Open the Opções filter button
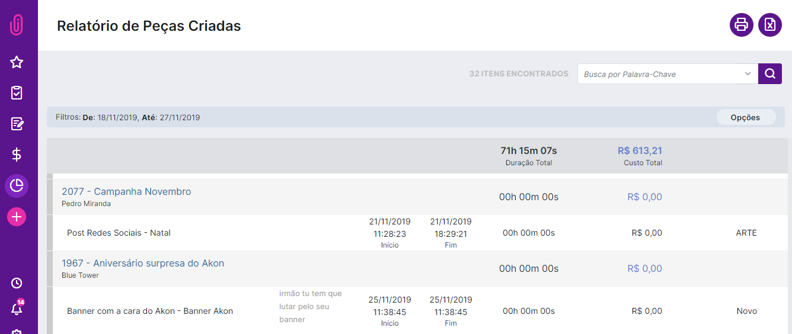This screenshot has width=792, height=334. pos(745,117)
